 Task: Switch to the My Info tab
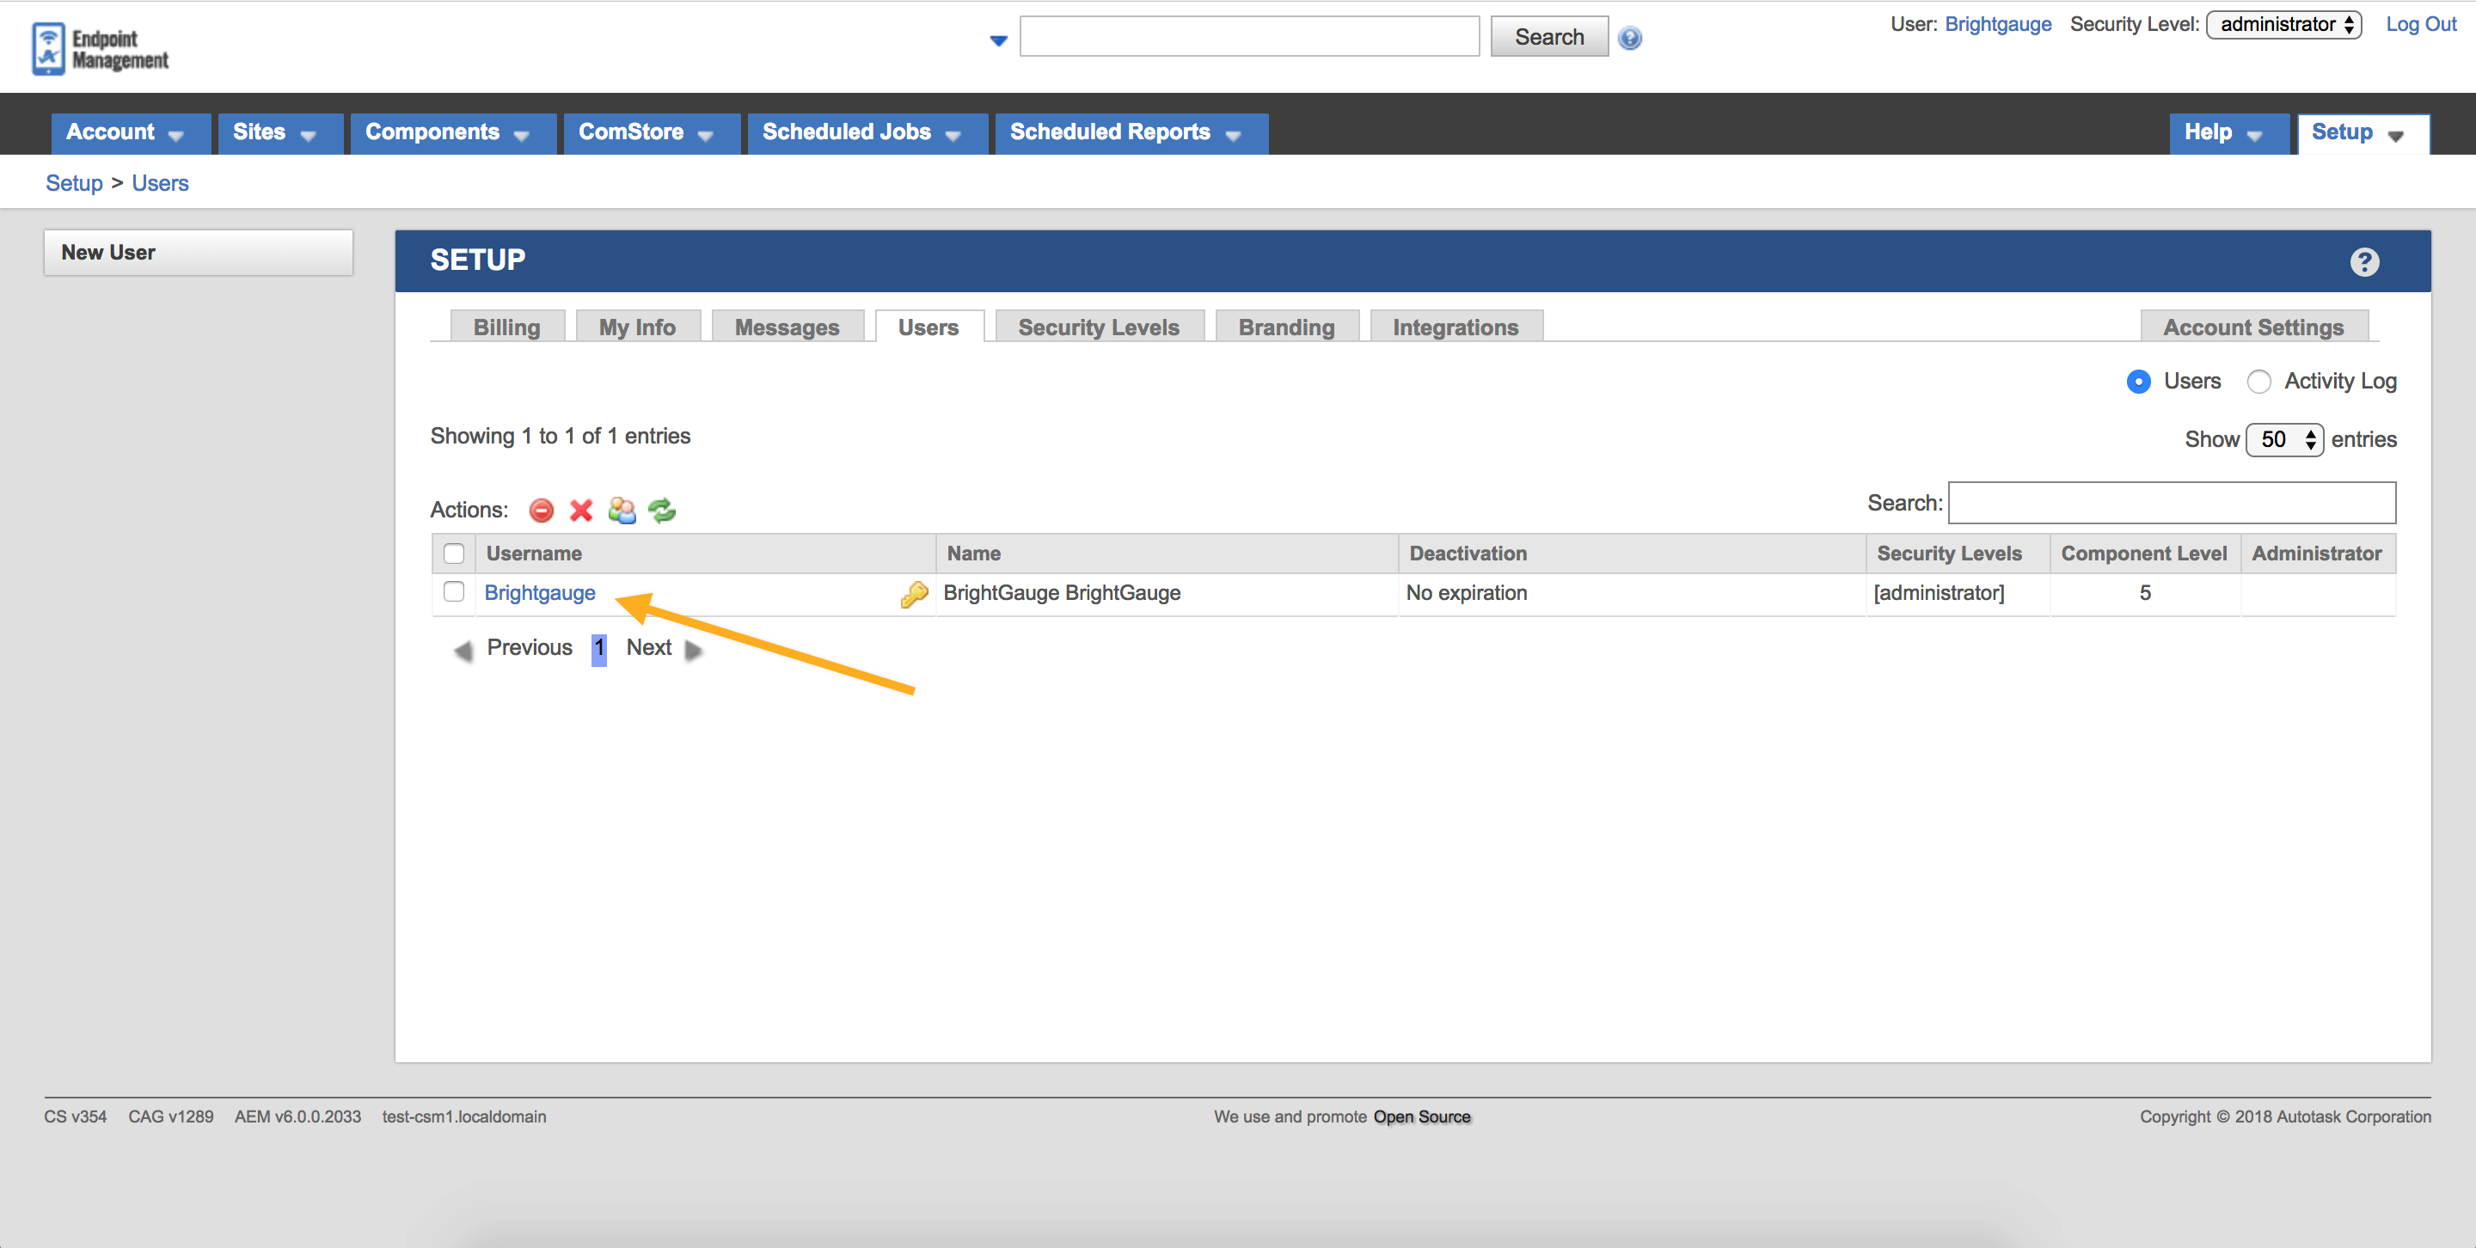point(637,327)
